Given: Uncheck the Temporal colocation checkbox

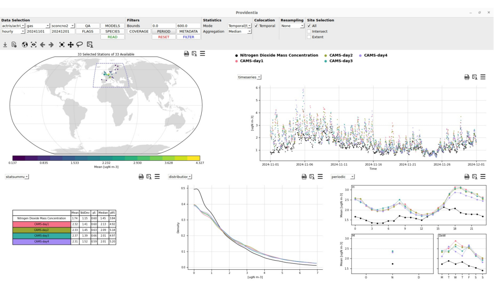Looking at the screenshot, I should tap(256, 26).
